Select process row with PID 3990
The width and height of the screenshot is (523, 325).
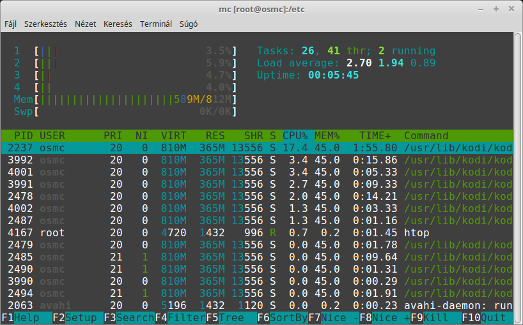click(x=257, y=282)
